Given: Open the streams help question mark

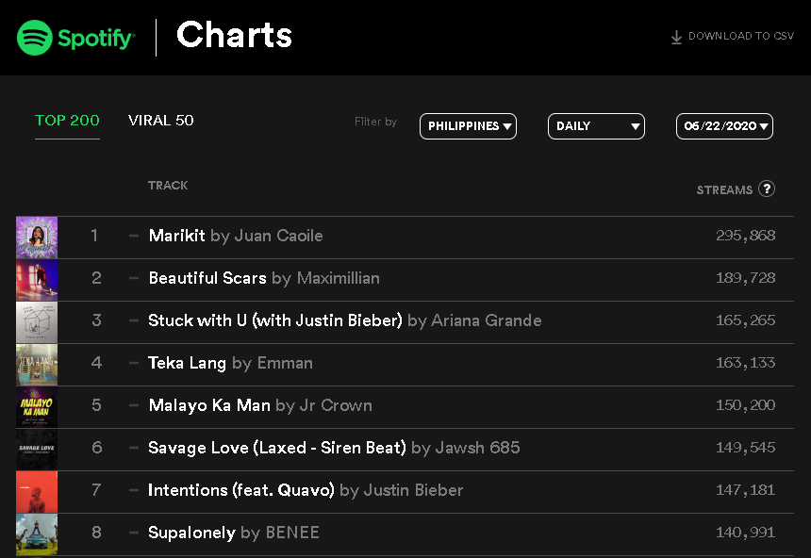Looking at the screenshot, I should coord(767,189).
